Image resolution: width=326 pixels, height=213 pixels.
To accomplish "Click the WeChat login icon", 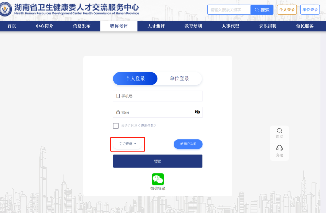I will tap(158, 179).
